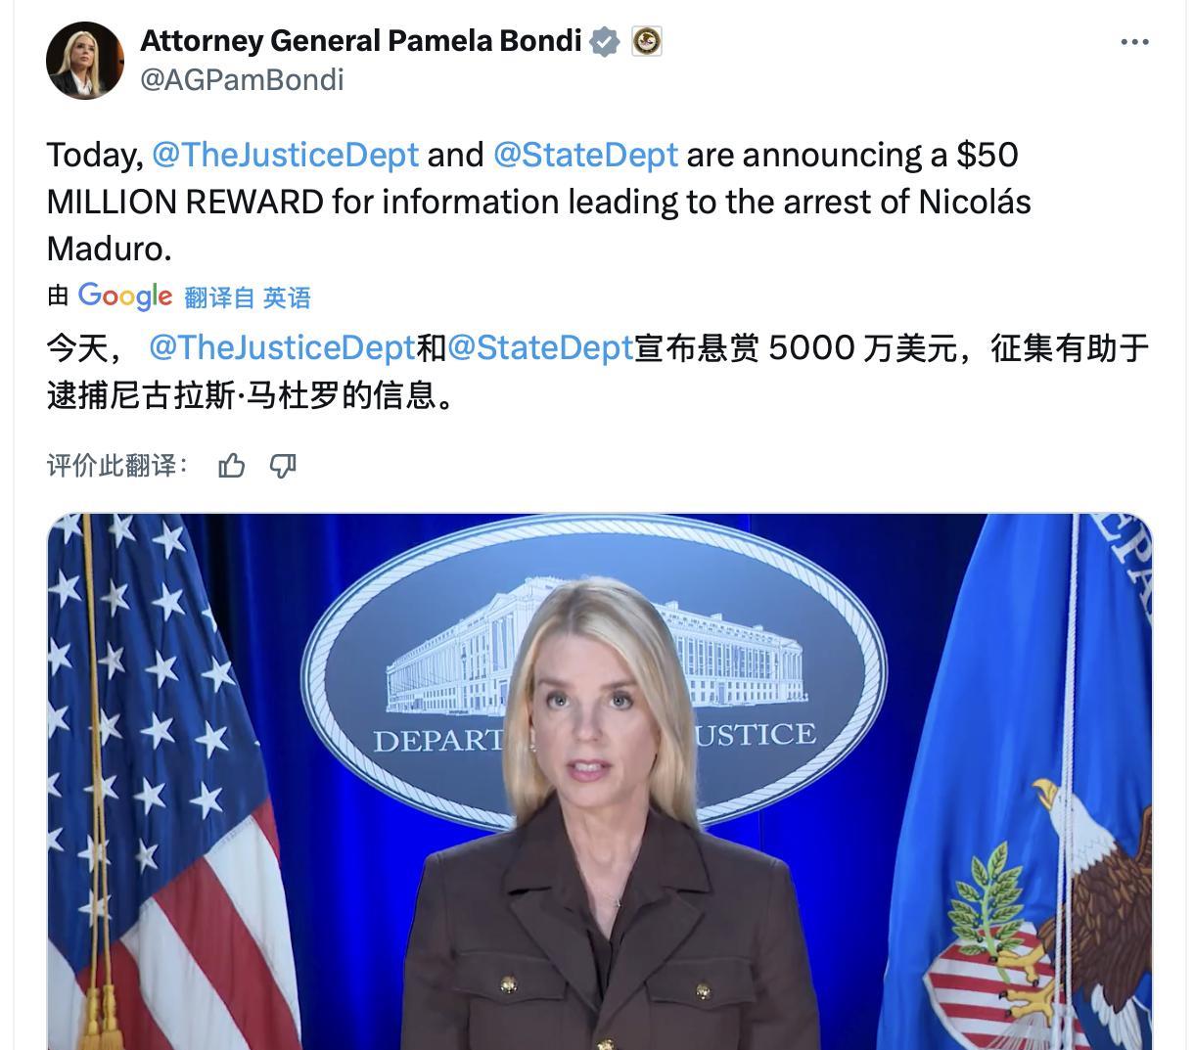
Task: Open @StateDept mention in the Chinese translation
Action: pos(540,347)
